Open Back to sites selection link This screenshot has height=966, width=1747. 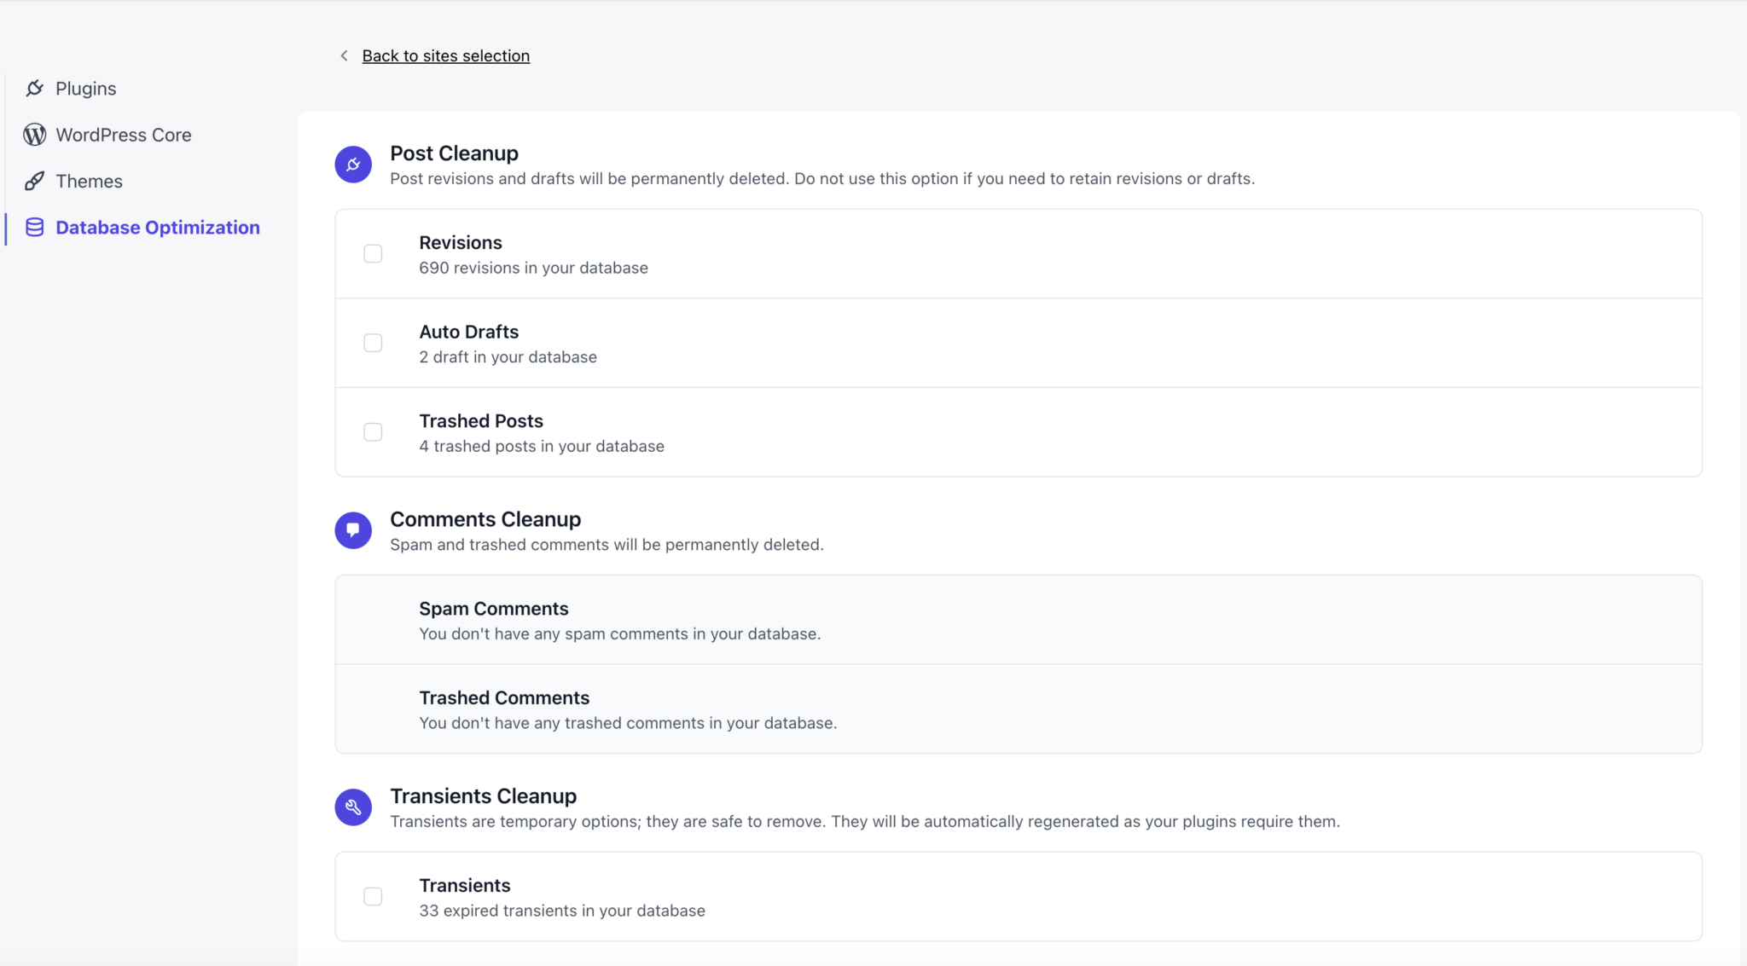pos(445,55)
